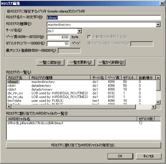Screen dimensions: 166x164
Task: Sort by RDエリアの種類 column header
Action: (60, 78)
